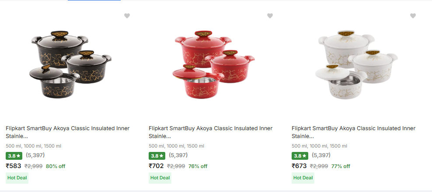Click the 80% off discount label
The image size is (432, 192).
56,166
